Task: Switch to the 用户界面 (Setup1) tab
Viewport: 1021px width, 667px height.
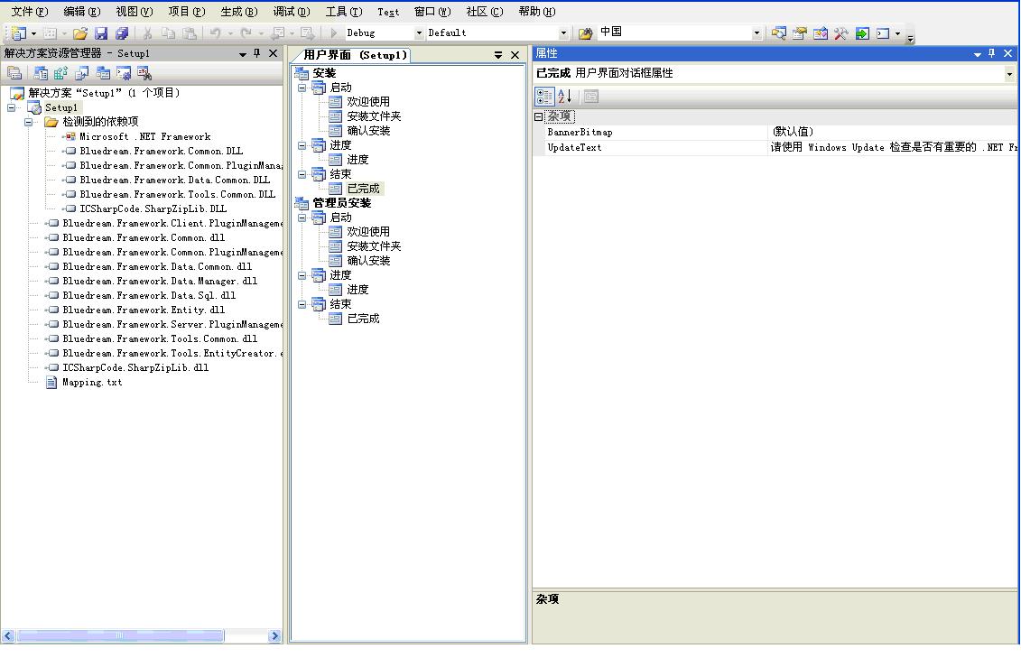Action: [355, 55]
